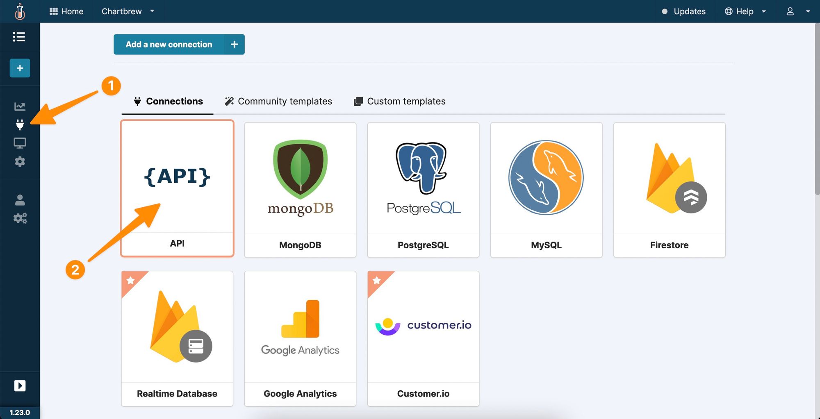Open the charts dashboard icon in sidebar
The width and height of the screenshot is (820, 419).
(x=20, y=106)
